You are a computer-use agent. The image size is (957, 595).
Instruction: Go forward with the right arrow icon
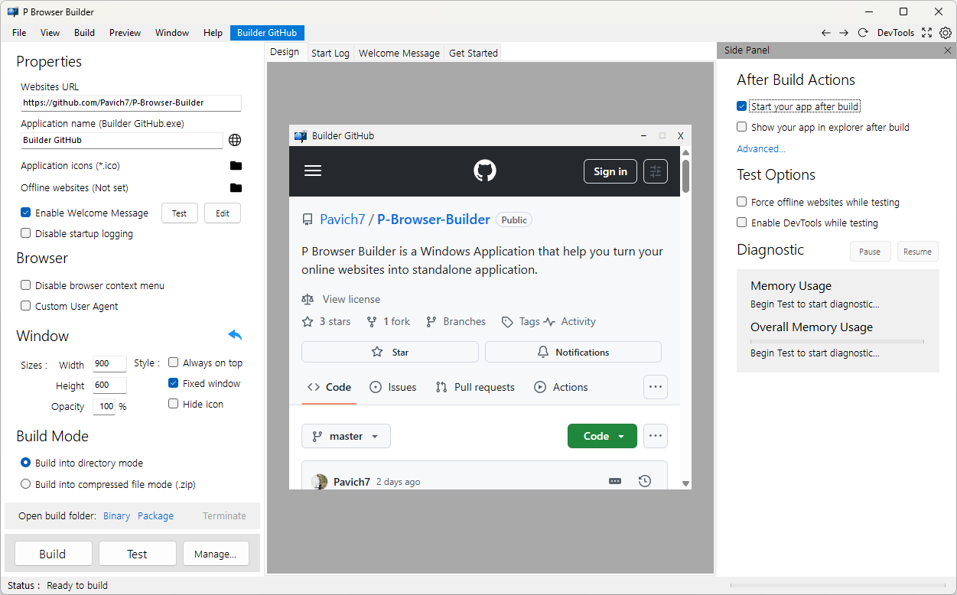844,33
